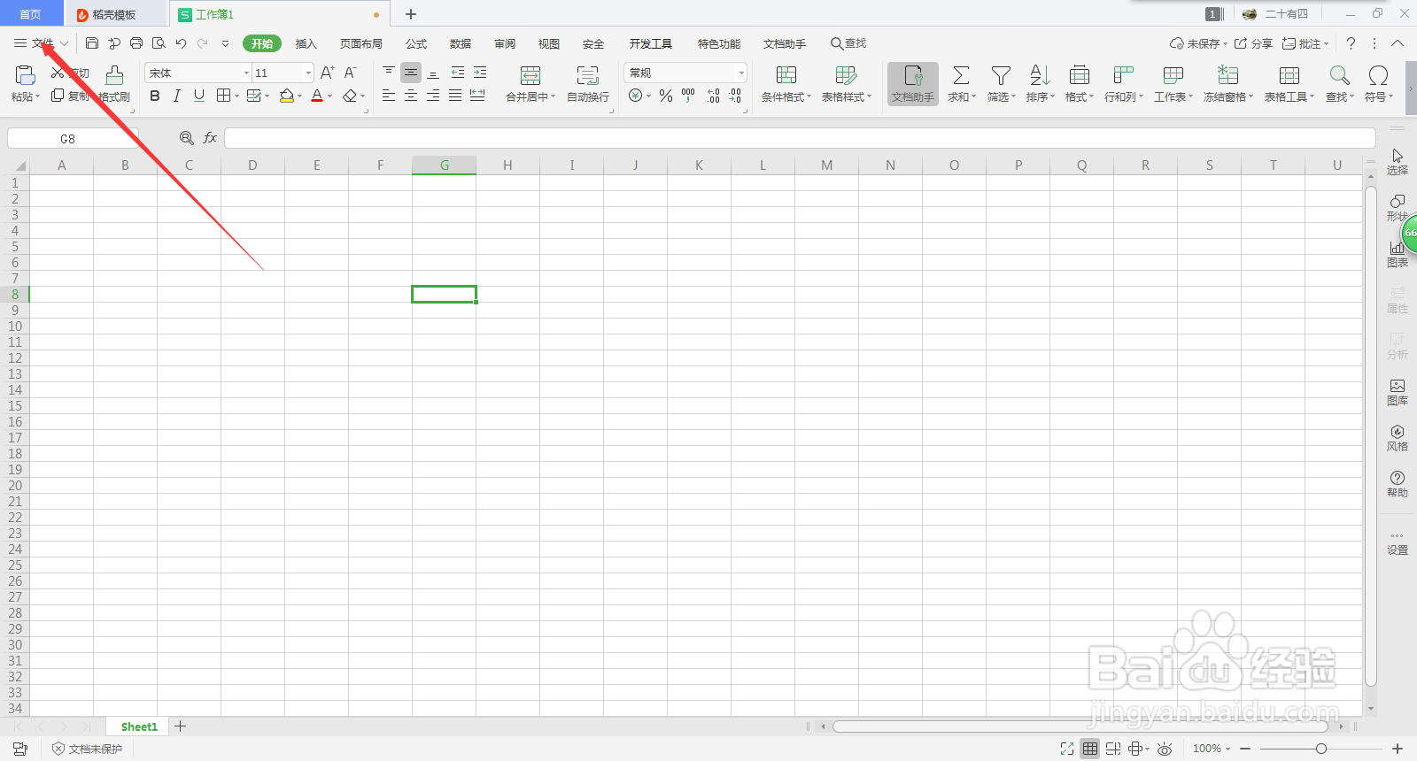Click the Paste clipboard icon
This screenshot has width=1417, height=761.
pos(25,75)
